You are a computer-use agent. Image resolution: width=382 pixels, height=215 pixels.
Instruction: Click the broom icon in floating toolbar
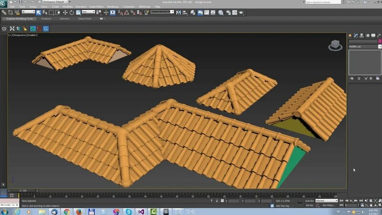25,29
